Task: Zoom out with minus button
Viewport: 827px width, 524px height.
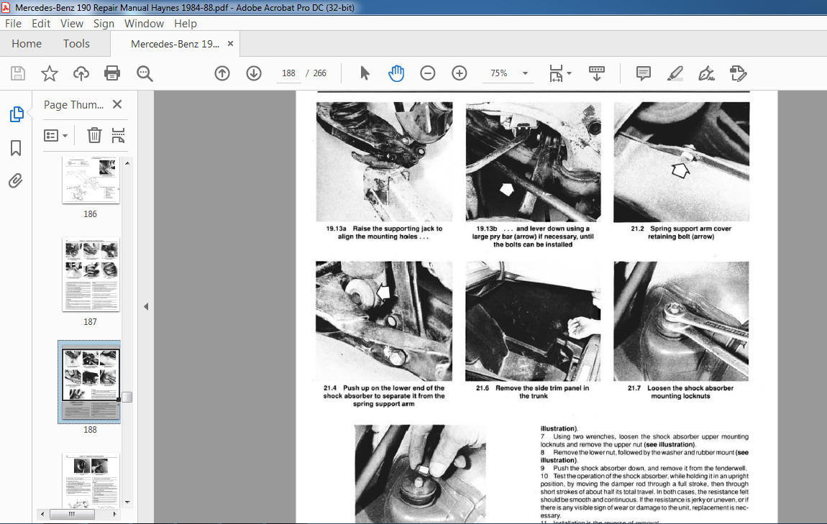Action: (x=428, y=73)
